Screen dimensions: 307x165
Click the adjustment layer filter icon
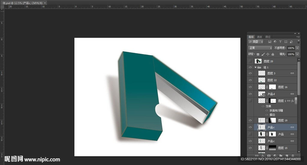click(275, 42)
